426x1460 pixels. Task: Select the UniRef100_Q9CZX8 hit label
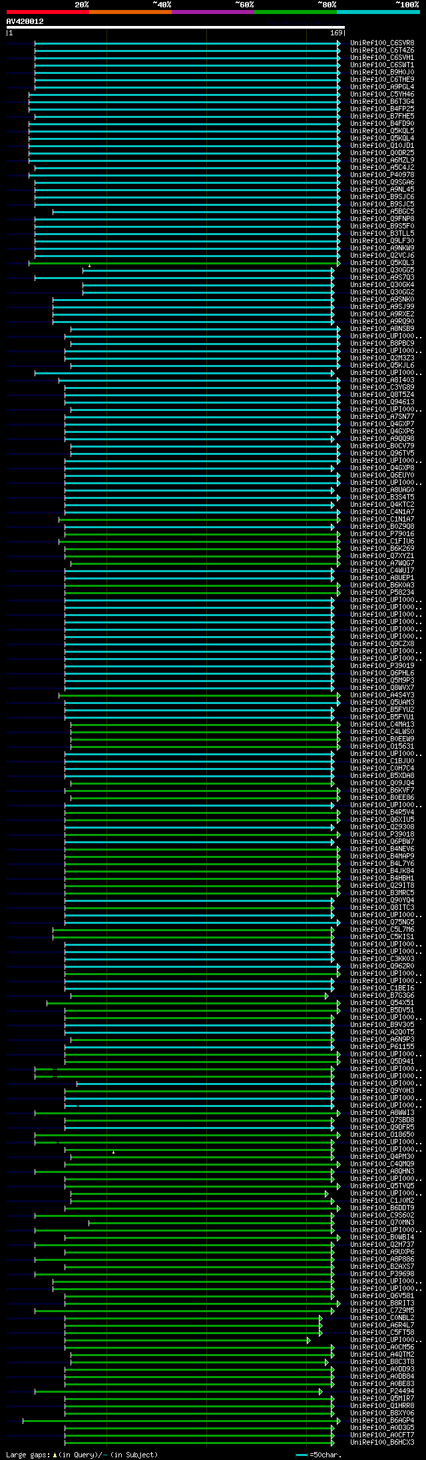point(382,644)
